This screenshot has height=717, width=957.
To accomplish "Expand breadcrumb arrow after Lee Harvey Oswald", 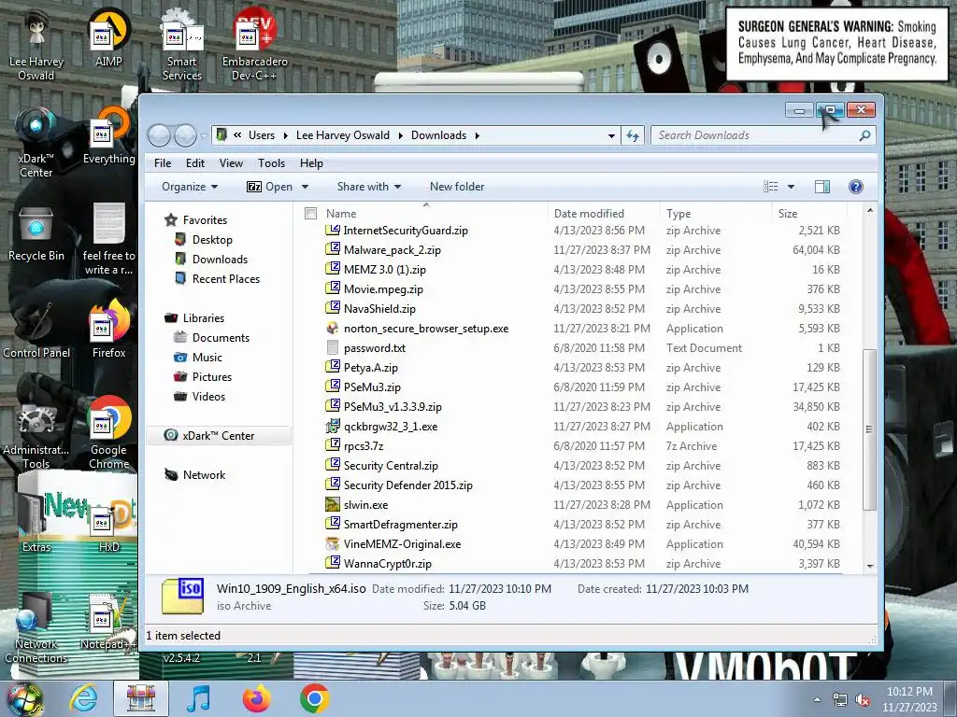I will pyautogui.click(x=400, y=135).
